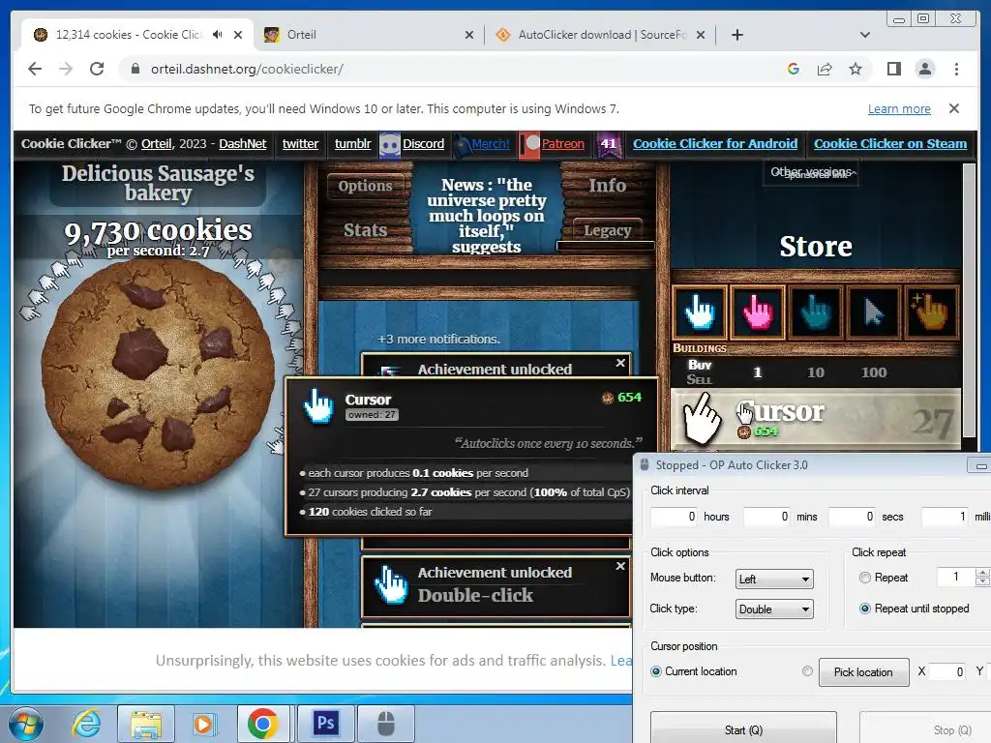Image resolution: width=991 pixels, height=743 pixels.
Task: Open the DashNet link
Action: [243, 144]
